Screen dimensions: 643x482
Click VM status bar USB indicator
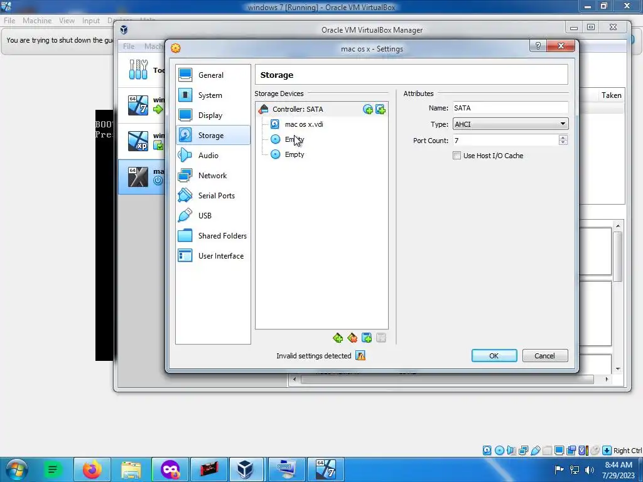535,451
